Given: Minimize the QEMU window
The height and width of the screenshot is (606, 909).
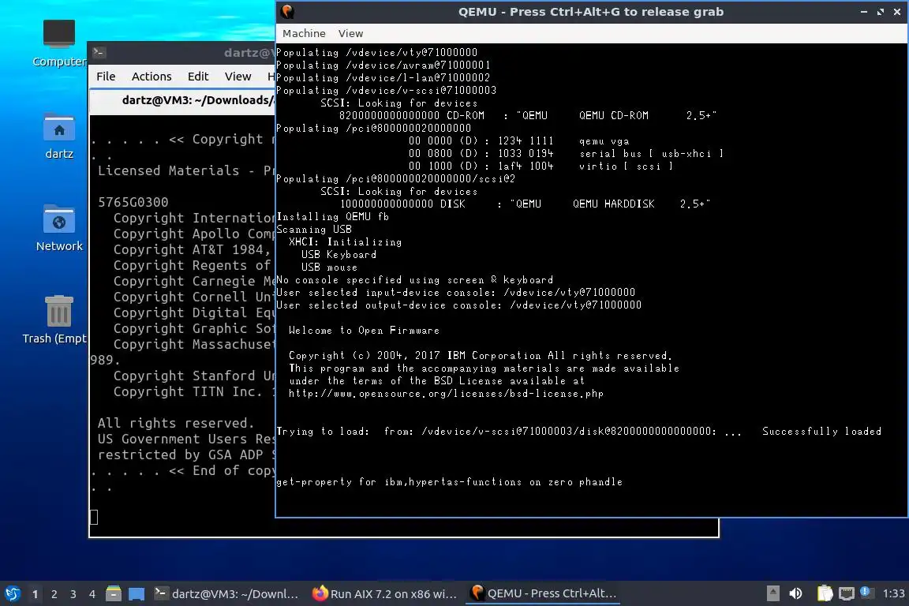Looking at the screenshot, I should [x=864, y=12].
